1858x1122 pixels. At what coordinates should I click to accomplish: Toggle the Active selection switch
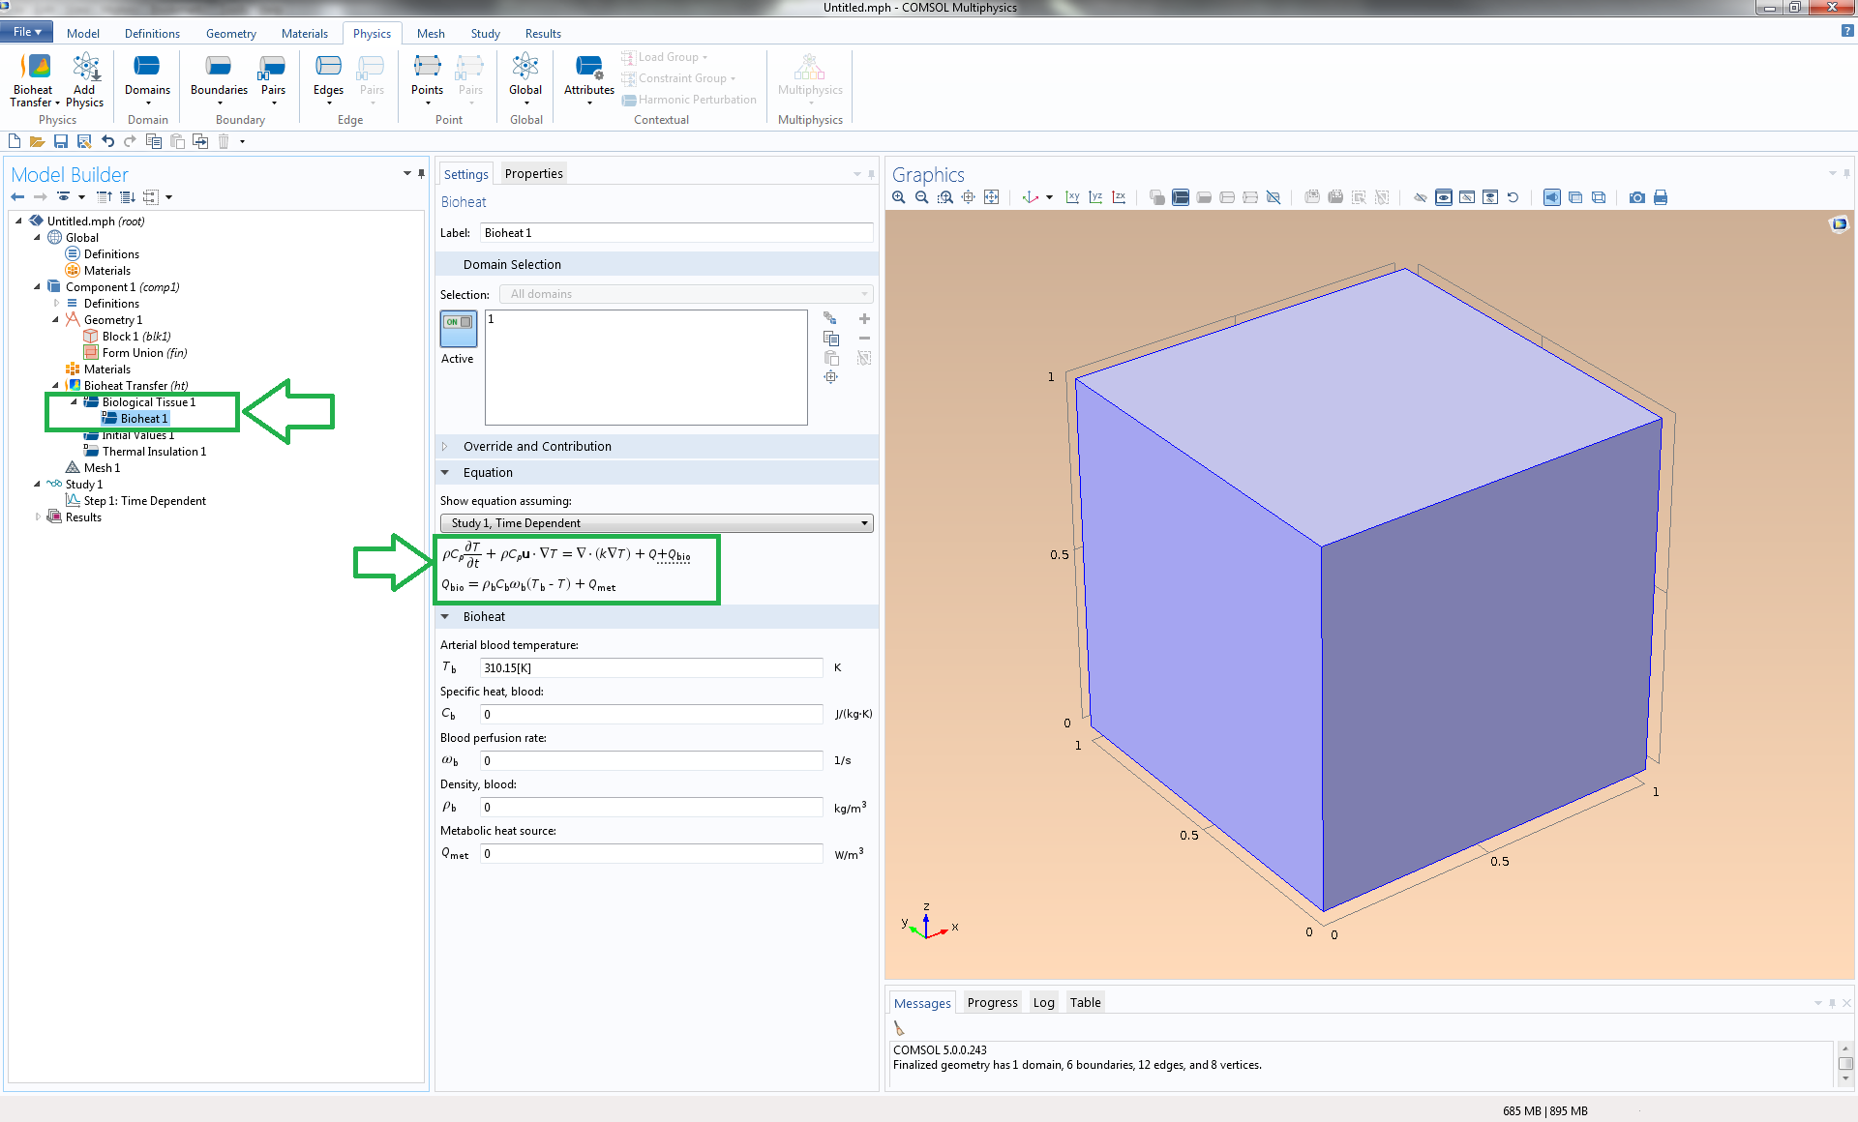click(x=459, y=329)
